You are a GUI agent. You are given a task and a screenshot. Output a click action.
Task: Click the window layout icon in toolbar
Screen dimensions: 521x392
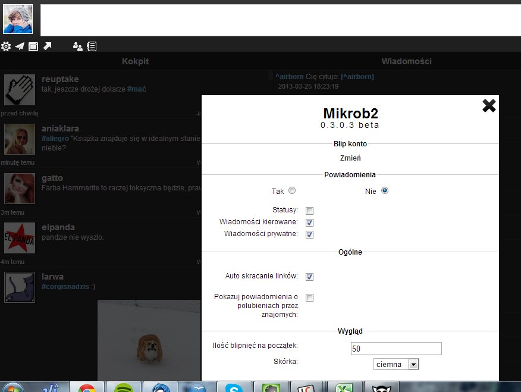pos(33,46)
